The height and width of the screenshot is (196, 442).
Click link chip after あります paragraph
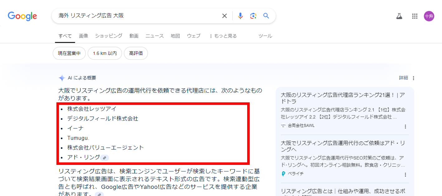99,194
